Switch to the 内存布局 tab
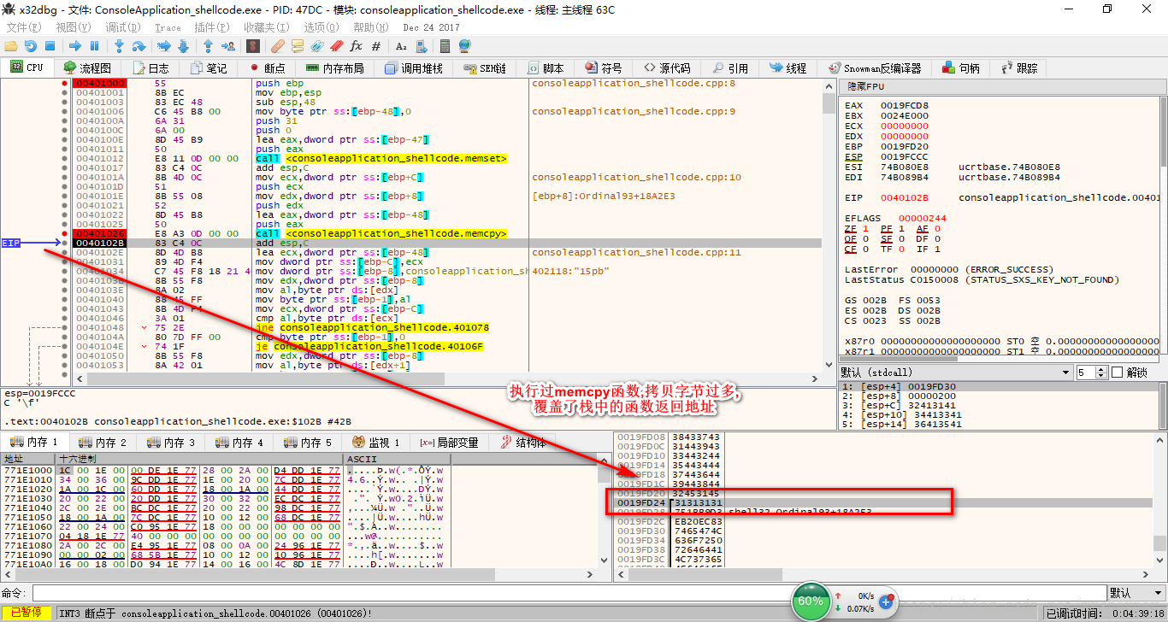This screenshot has width=1168, height=622. coord(335,67)
